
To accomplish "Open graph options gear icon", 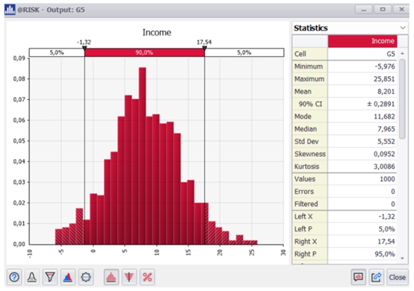I will 86,277.
